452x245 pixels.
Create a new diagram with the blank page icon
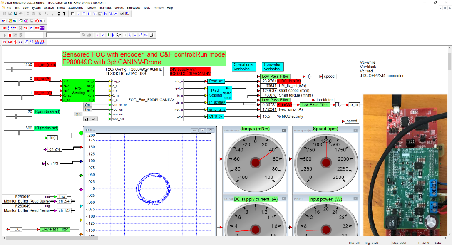click(x=4, y=14)
